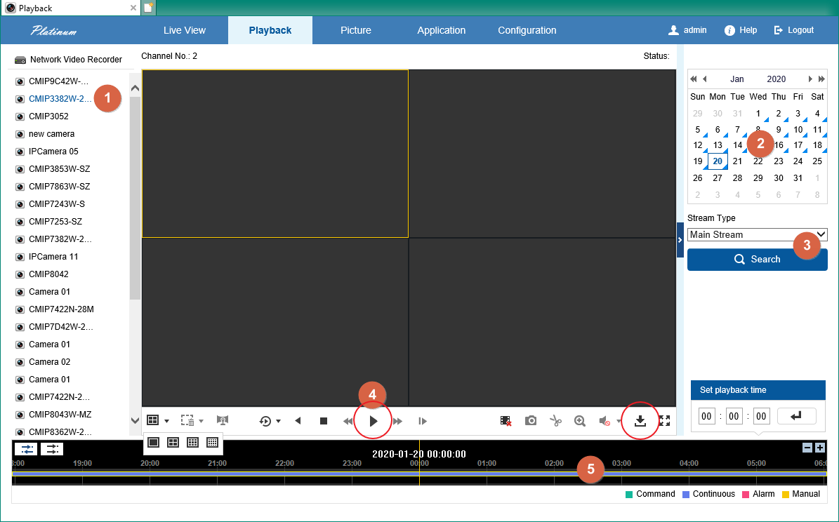The image size is (839, 522).
Task: Switch to the Live View tab
Action: [185, 30]
